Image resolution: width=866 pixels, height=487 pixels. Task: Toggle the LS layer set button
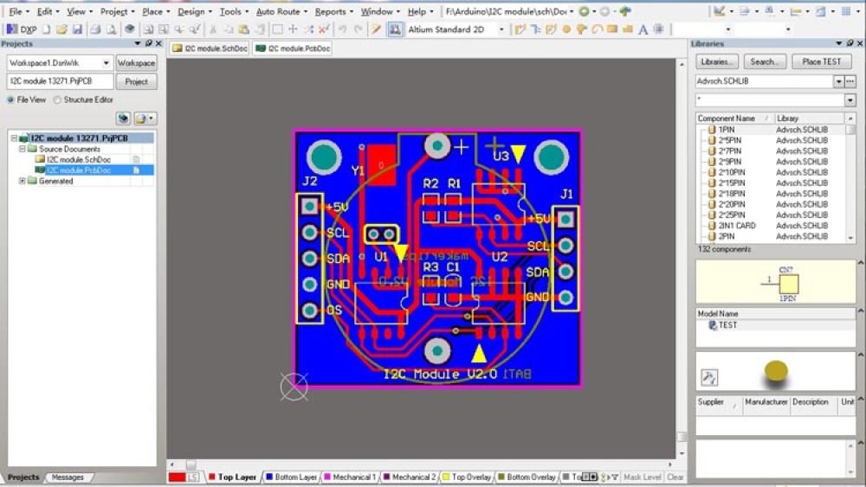(193, 477)
